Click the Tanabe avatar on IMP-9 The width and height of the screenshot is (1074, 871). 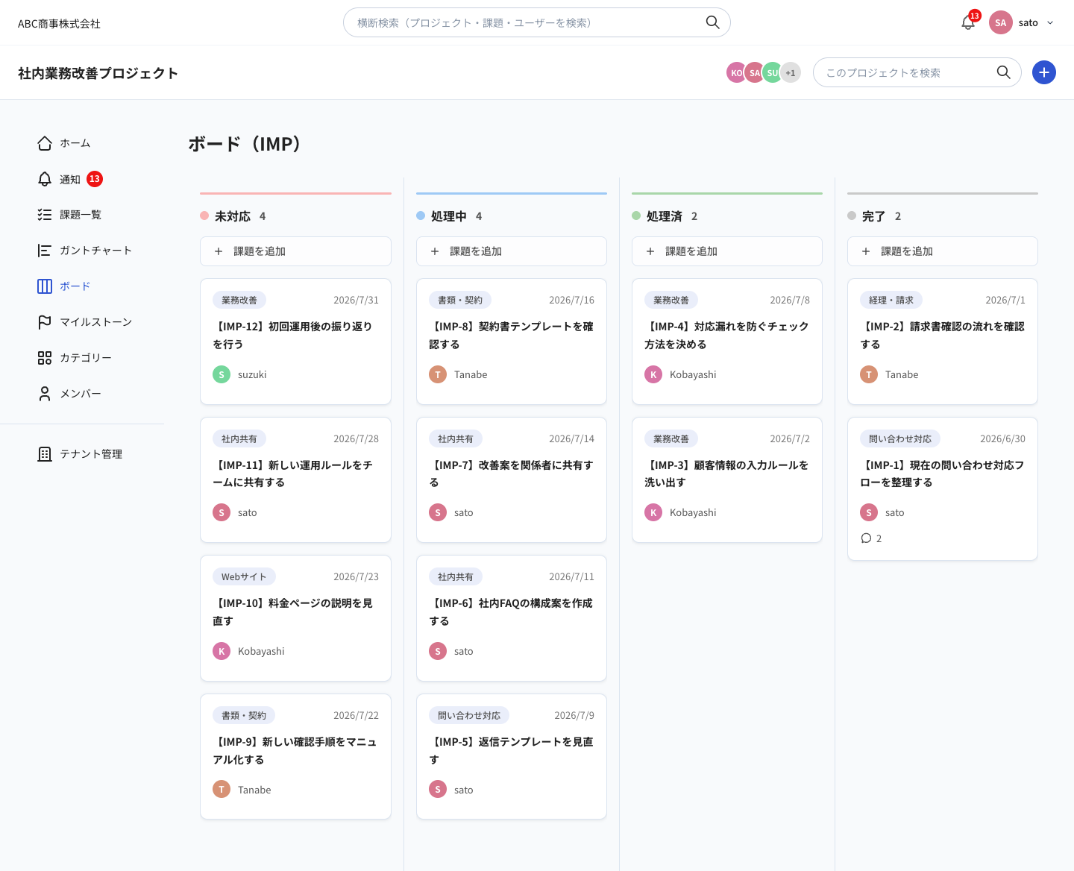[222, 789]
